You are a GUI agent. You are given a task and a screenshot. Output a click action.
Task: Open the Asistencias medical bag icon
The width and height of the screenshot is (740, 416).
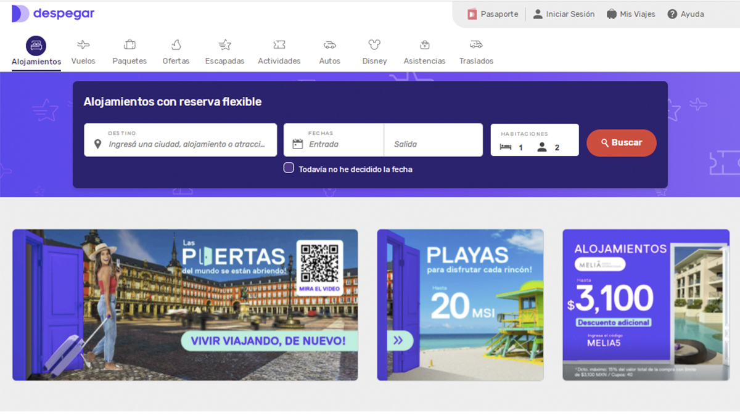pyautogui.click(x=424, y=45)
